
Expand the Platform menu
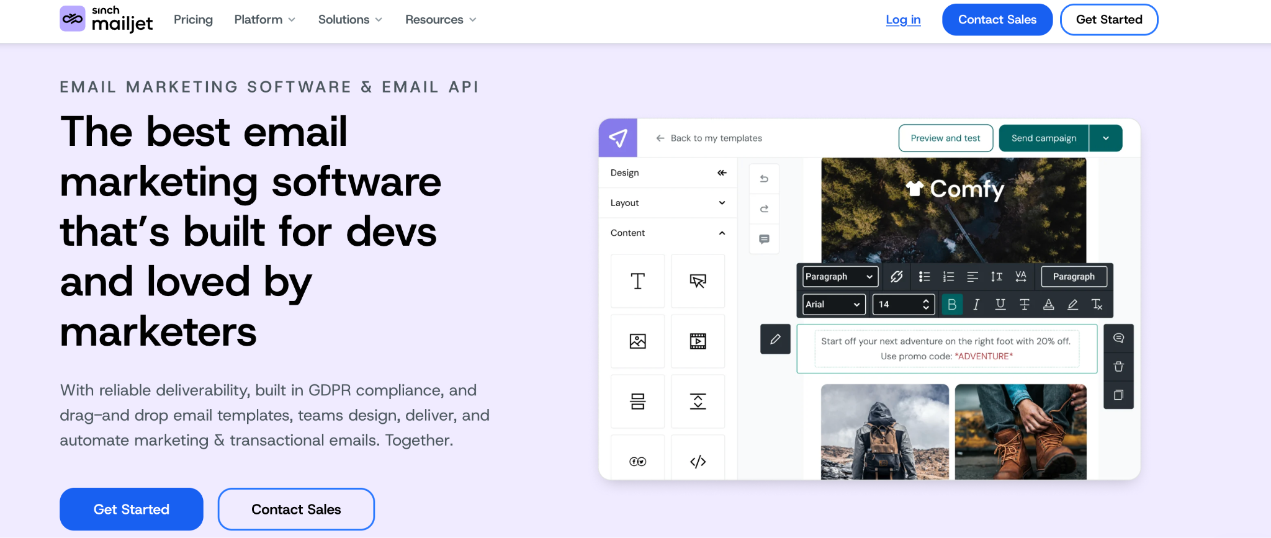(x=264, y=20)
